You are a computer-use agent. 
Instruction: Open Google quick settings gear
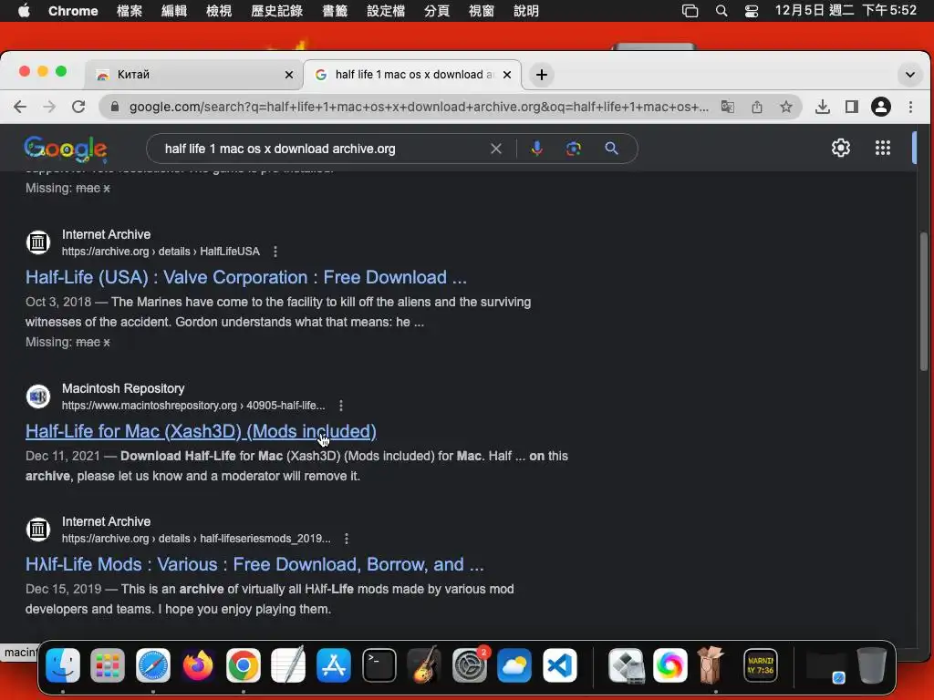(840, 148)
